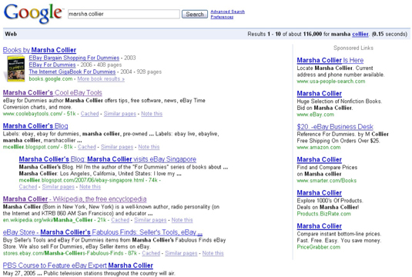This screenshot has width=412, height=277.
Task: Open Cached link for stores.ebay.com result
Action: pyautogui.click(x=151, y=253)
